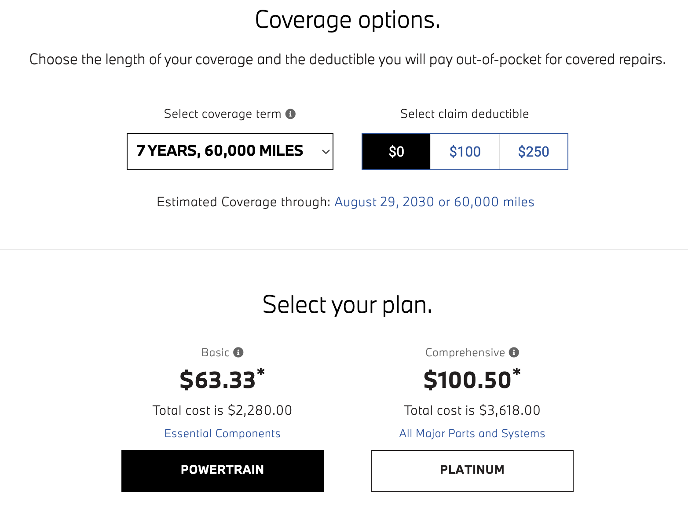Choose the Platinum plan button
The width and height of the screenshot is (688, 519).
coord(472,470)
